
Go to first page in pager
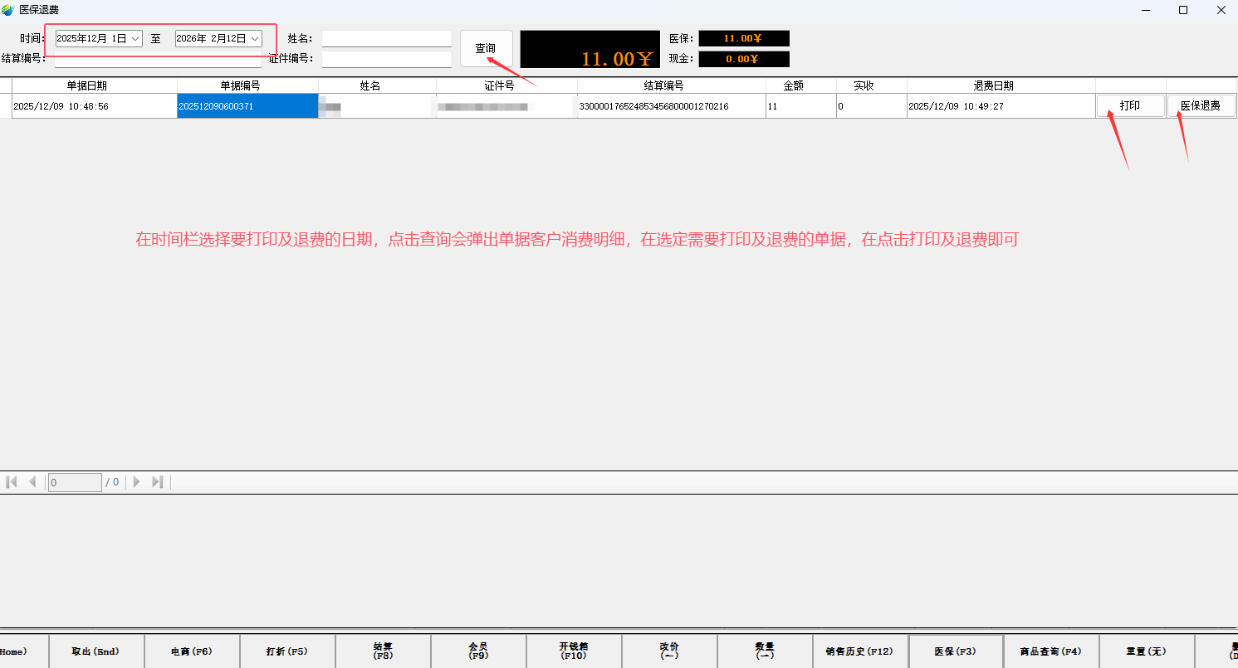point(12,482)
